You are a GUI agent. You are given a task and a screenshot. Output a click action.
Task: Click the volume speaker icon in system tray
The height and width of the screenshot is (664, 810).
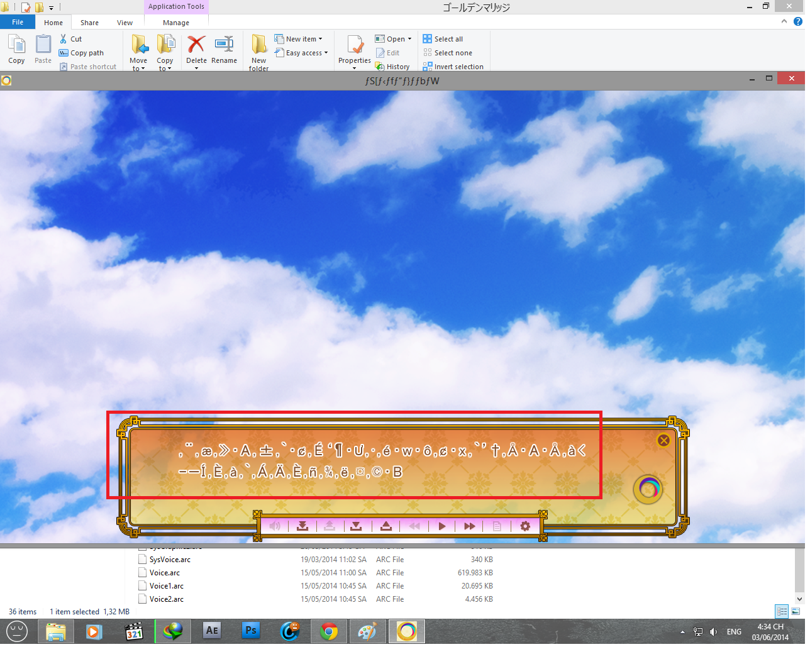(713, 632)
